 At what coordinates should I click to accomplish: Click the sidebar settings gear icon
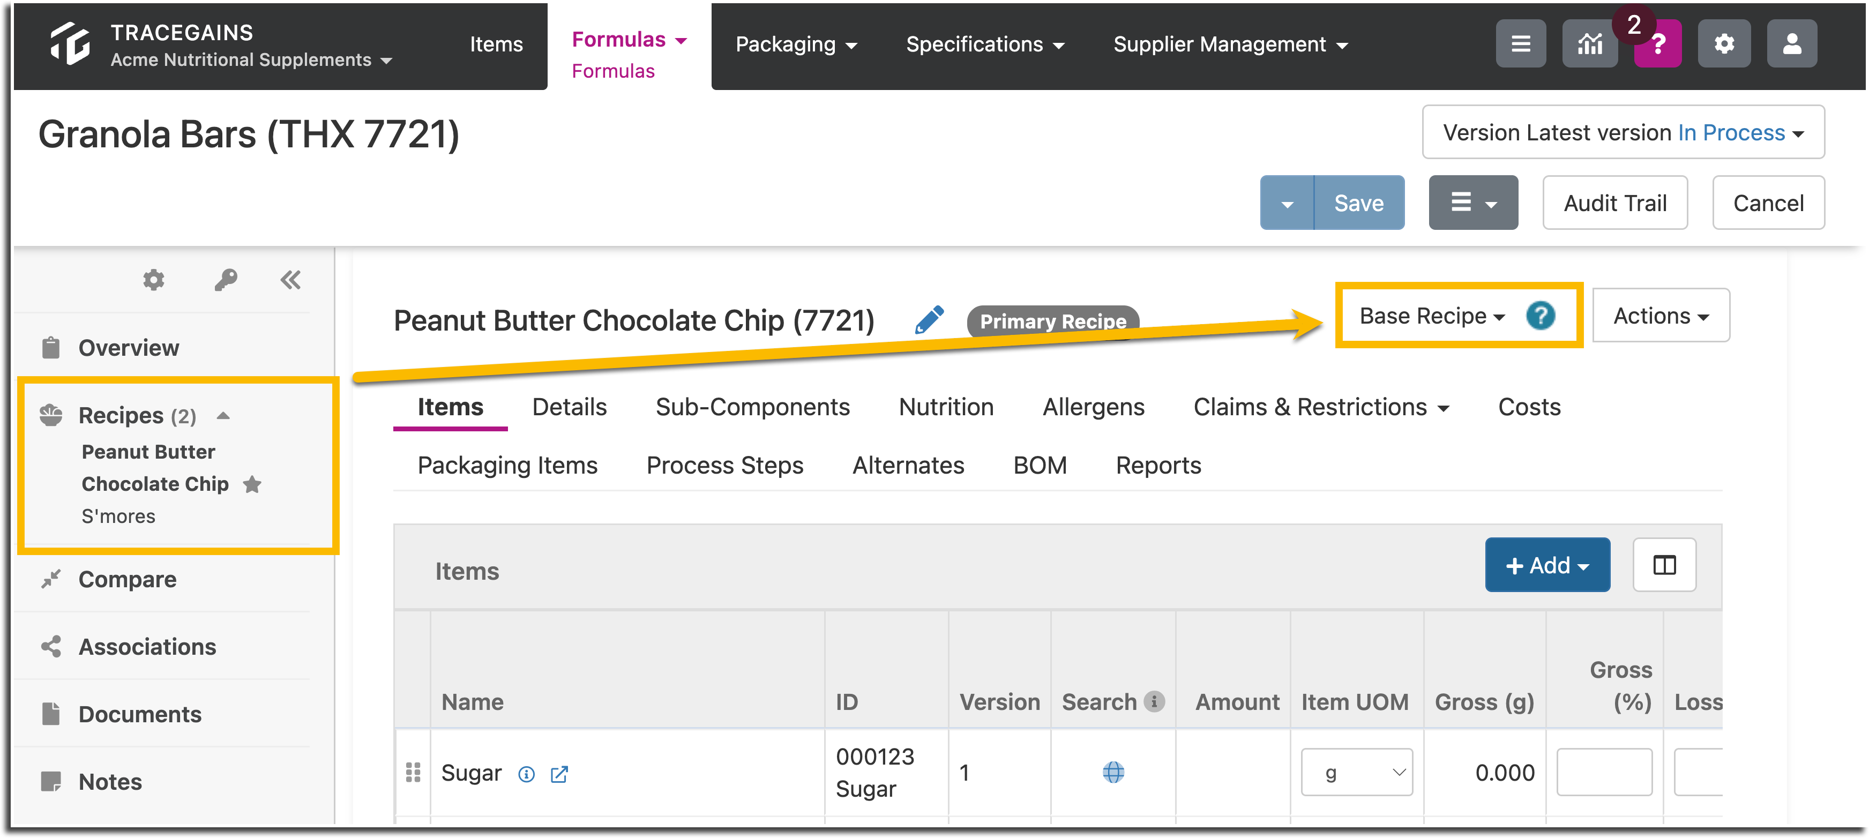click(153, 280)
